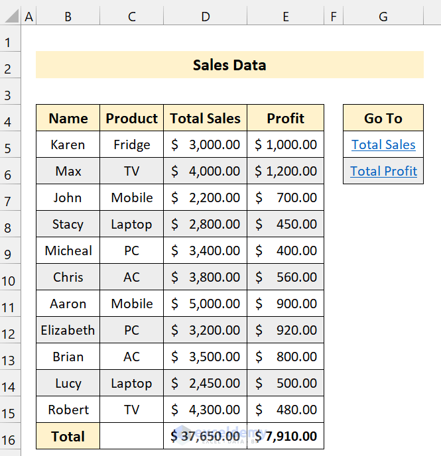Click the cell containing Elizabeth
441x456 pixels.
[68, 330]
